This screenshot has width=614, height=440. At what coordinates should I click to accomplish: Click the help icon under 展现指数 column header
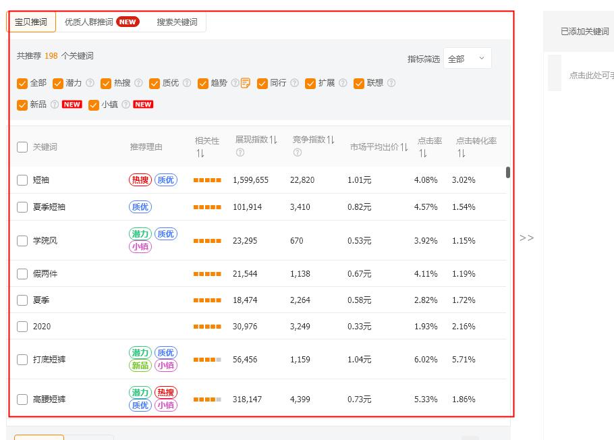pos(240,151)
